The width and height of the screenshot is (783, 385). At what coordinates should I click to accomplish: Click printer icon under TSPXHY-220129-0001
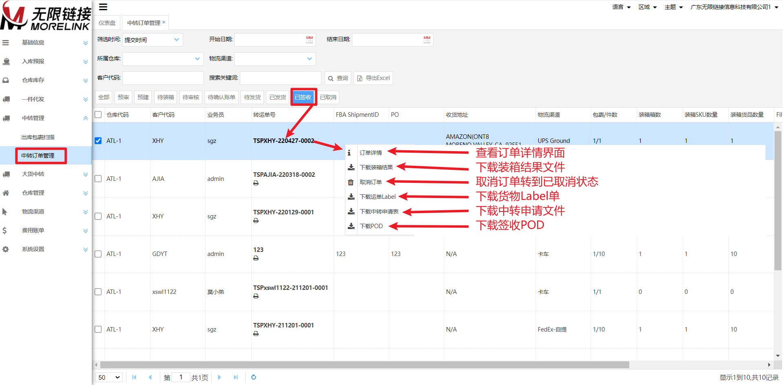(x=256, y=220)
